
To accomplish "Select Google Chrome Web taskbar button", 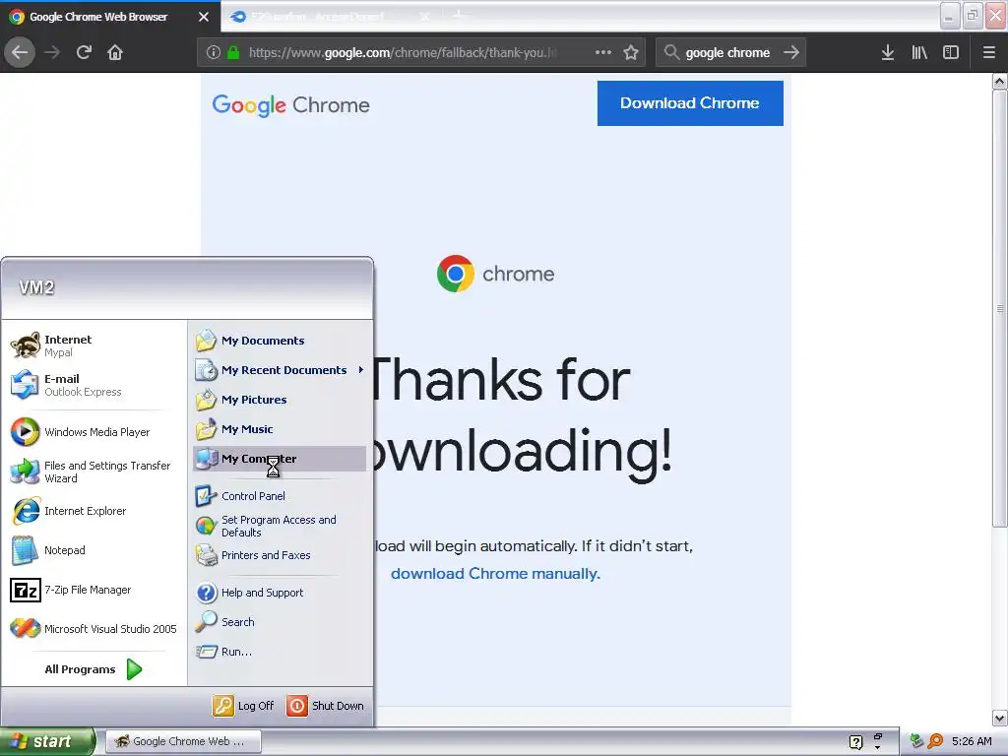I will [182, 741].
